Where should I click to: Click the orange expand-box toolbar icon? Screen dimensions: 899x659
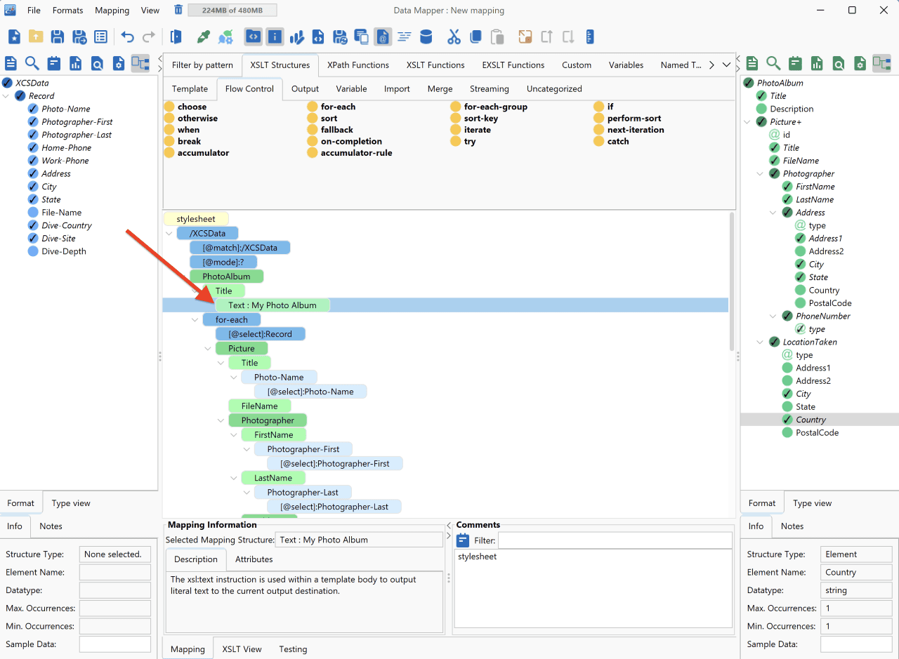[525, 36]
